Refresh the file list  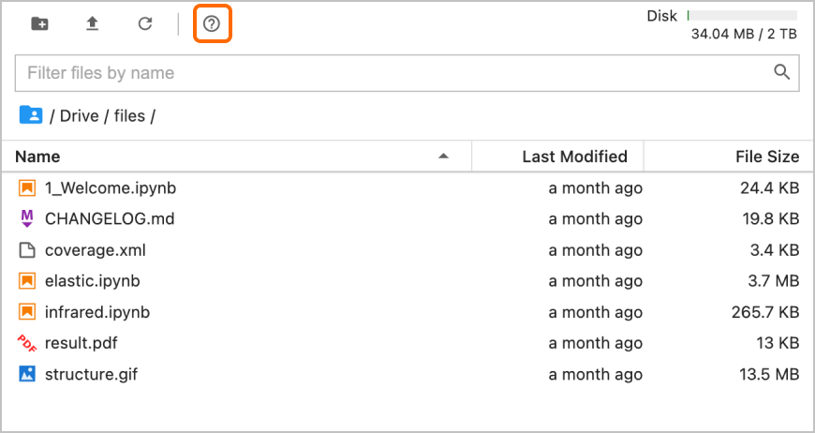[x=145, y=24]
